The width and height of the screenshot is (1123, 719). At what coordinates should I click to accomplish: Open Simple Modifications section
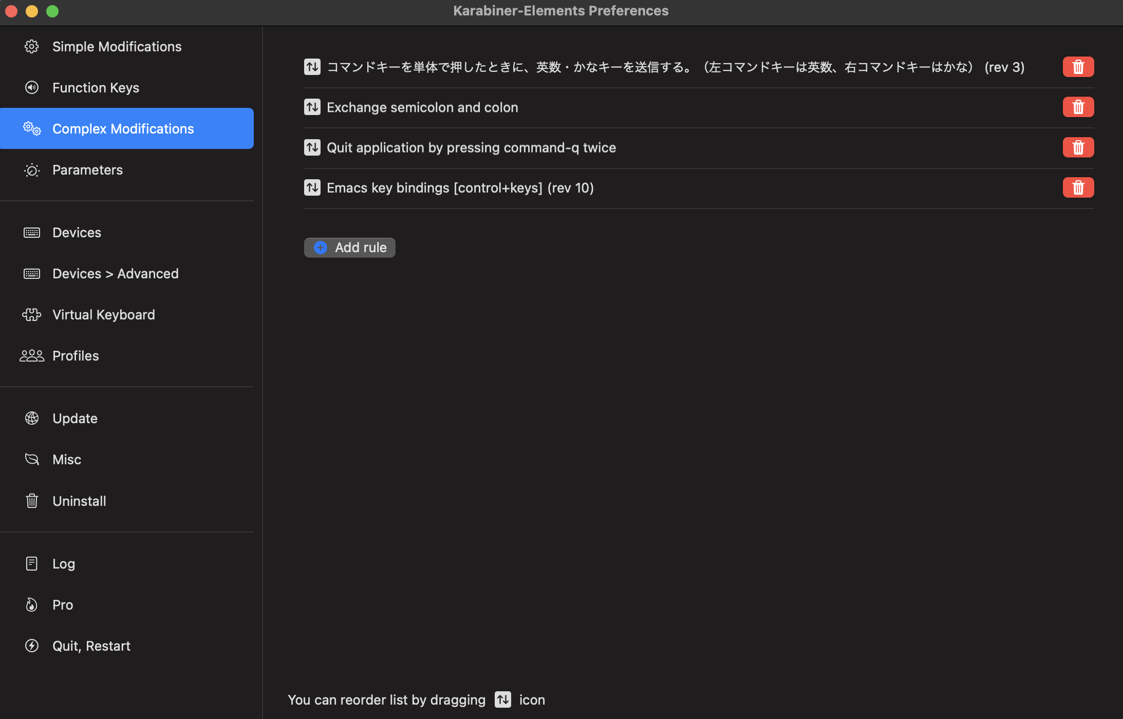click(x=117, y=47)
